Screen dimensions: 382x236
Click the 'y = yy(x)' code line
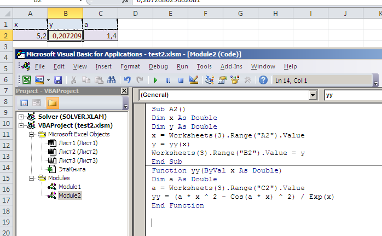point(171,144)
